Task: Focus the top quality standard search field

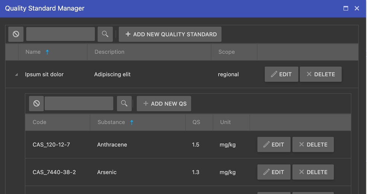Action: (x=61, y=34)
